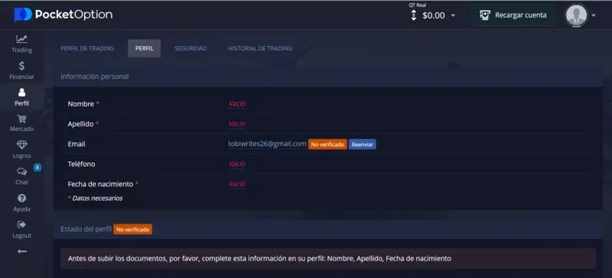Select the PERFIL tab

tap(144, 48)
